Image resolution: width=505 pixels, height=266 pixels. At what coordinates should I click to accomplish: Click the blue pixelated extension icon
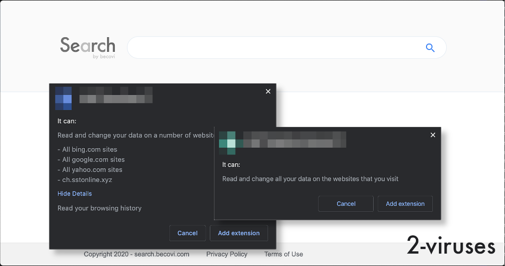click(63, 98)
